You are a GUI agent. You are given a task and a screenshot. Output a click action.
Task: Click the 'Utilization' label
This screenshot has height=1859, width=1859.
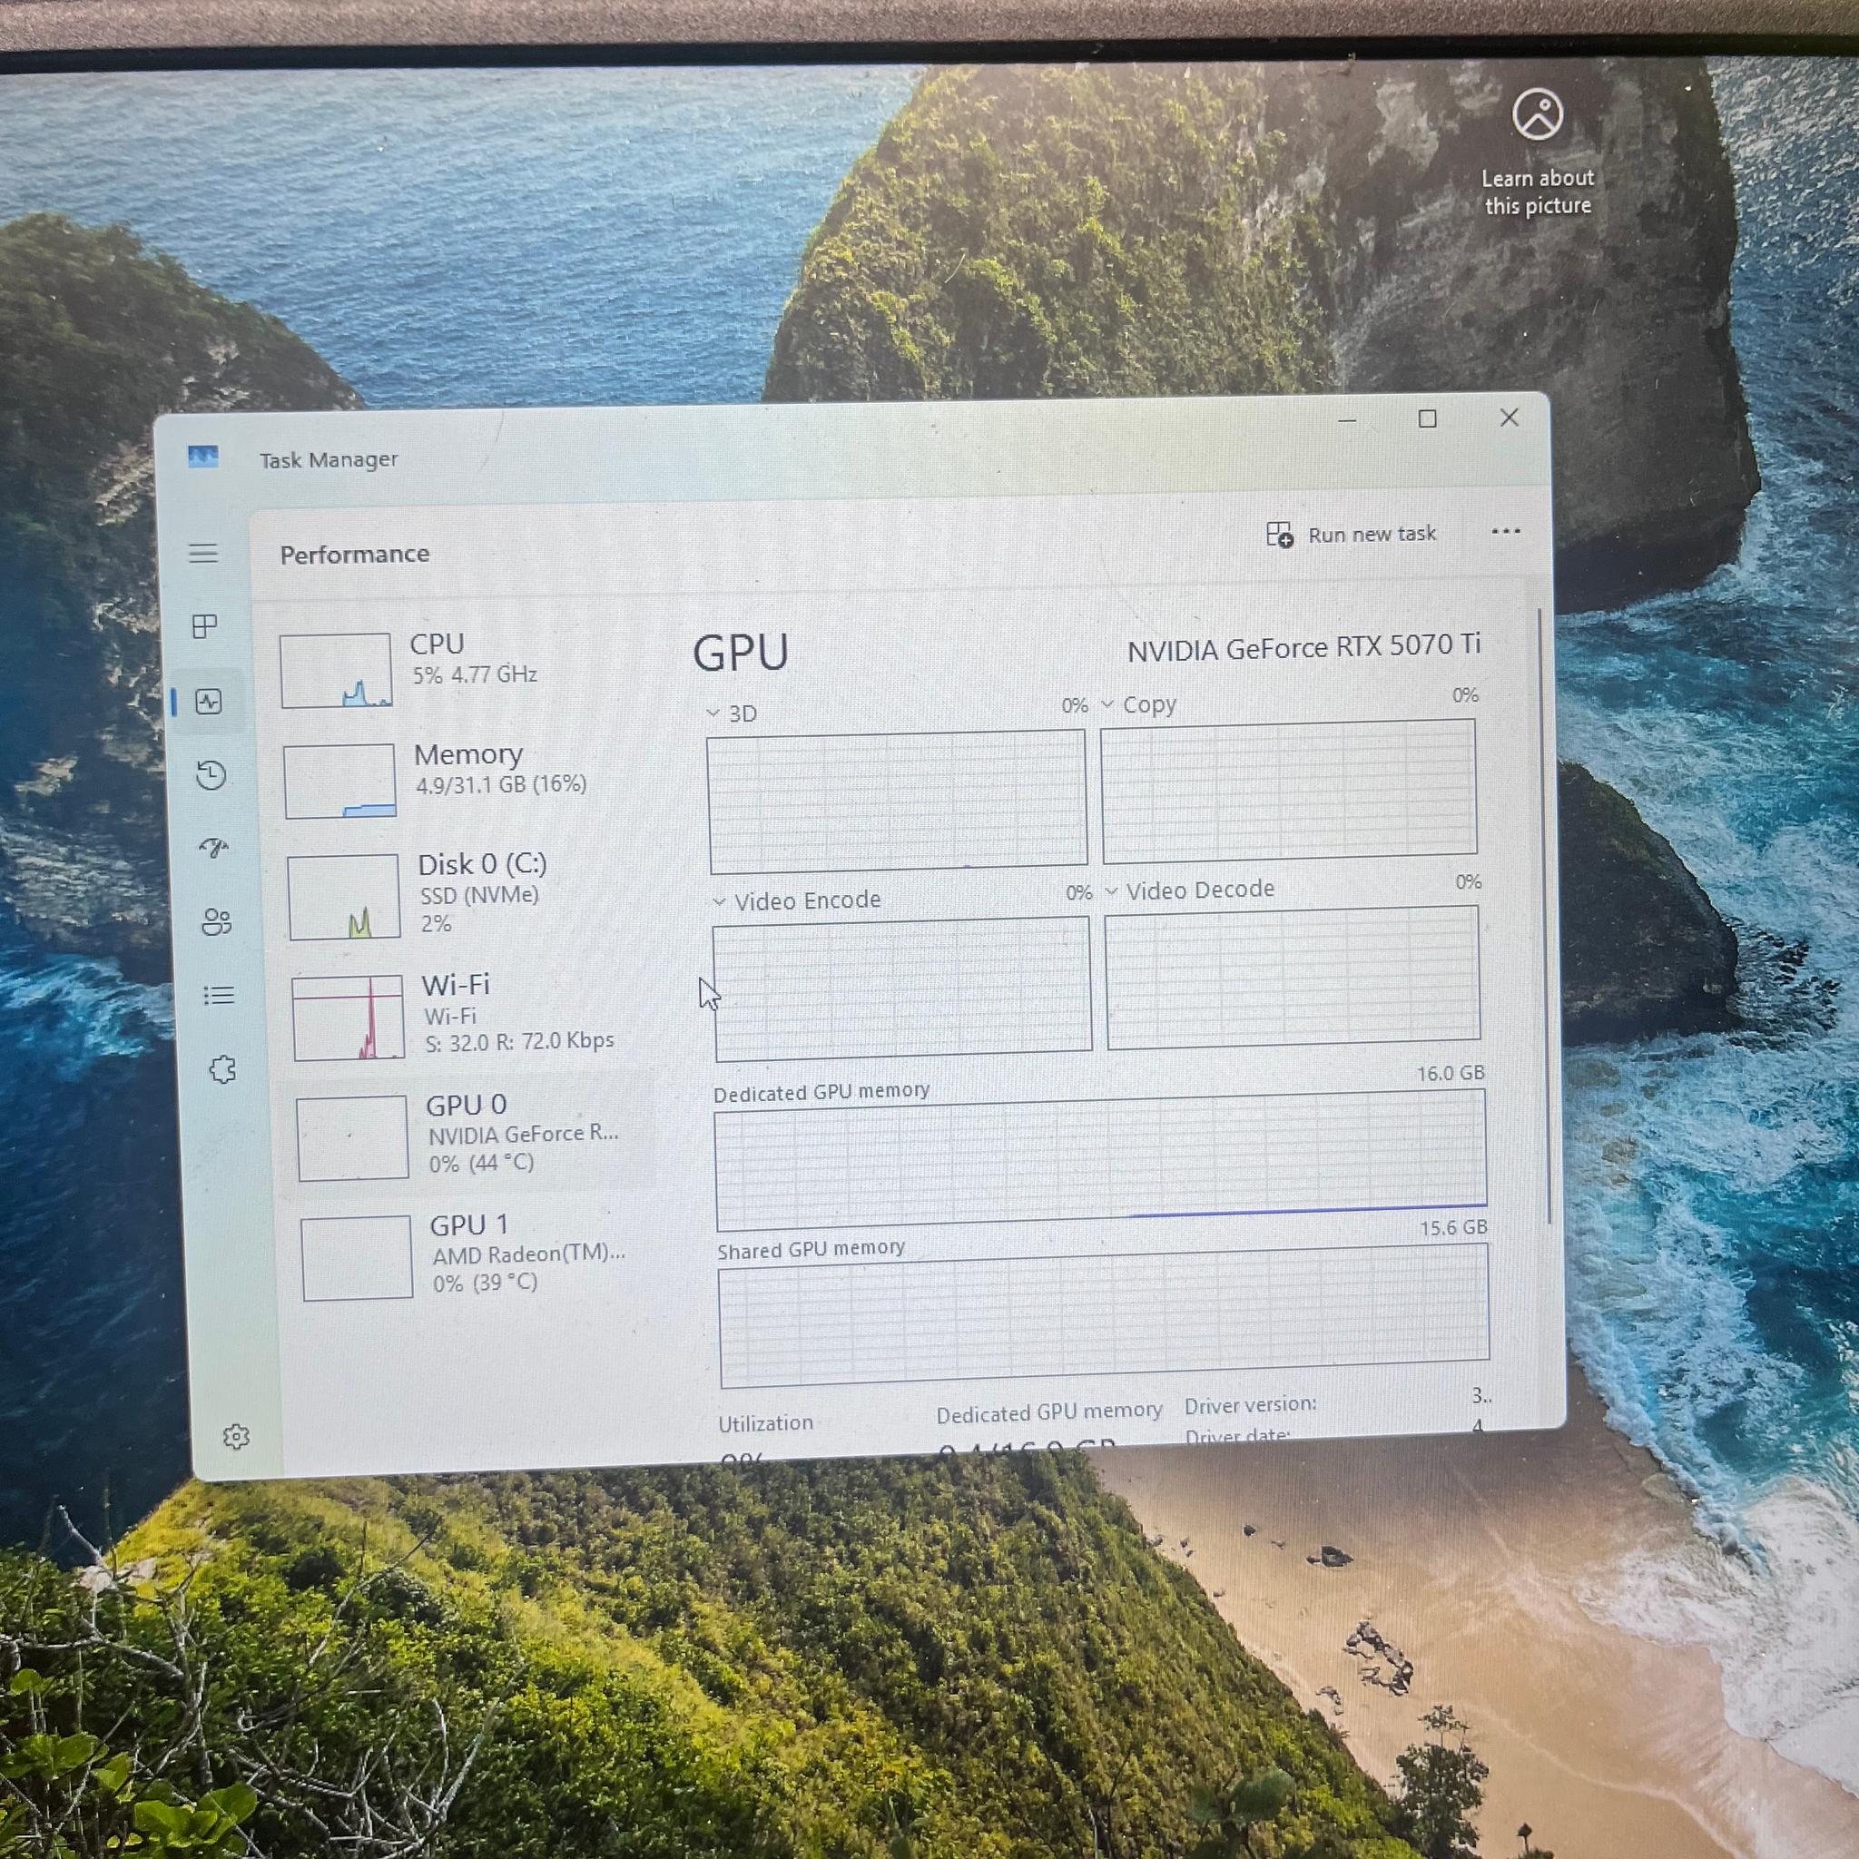766,1423
